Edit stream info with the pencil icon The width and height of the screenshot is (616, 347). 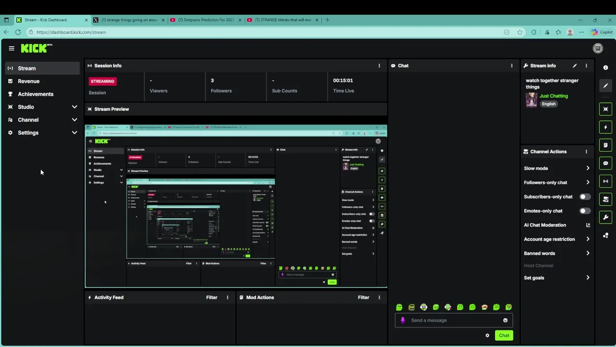click(575, 66)
